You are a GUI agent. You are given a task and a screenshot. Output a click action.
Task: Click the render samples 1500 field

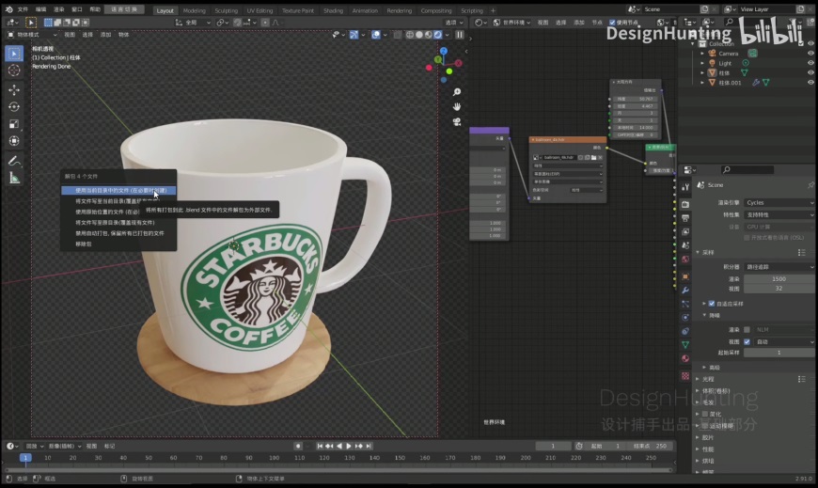[779, 278]
